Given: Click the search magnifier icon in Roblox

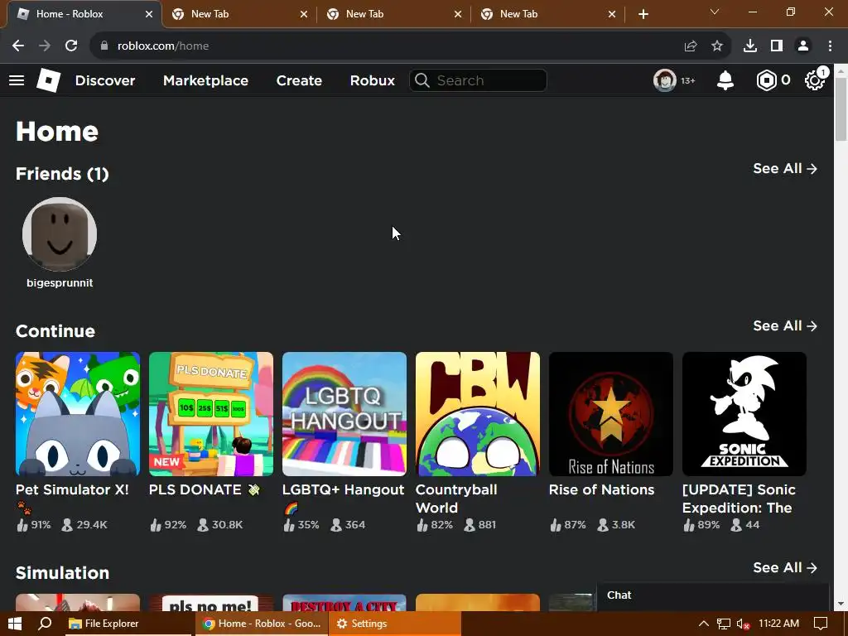Looking at the screenshot, I should coord(422,80).
